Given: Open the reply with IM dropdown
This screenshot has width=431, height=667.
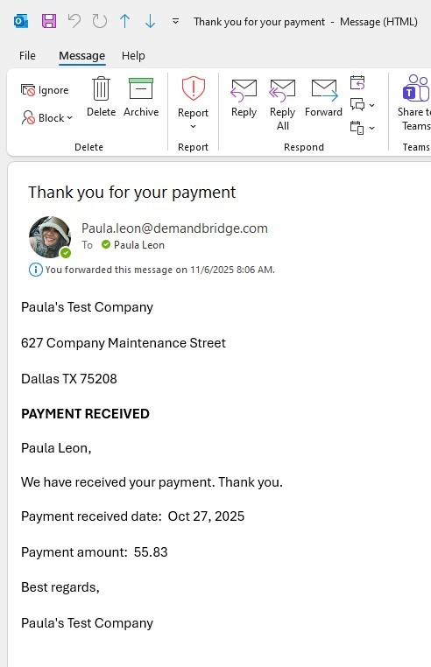Looking at the screenshot, I should (363, 105).
